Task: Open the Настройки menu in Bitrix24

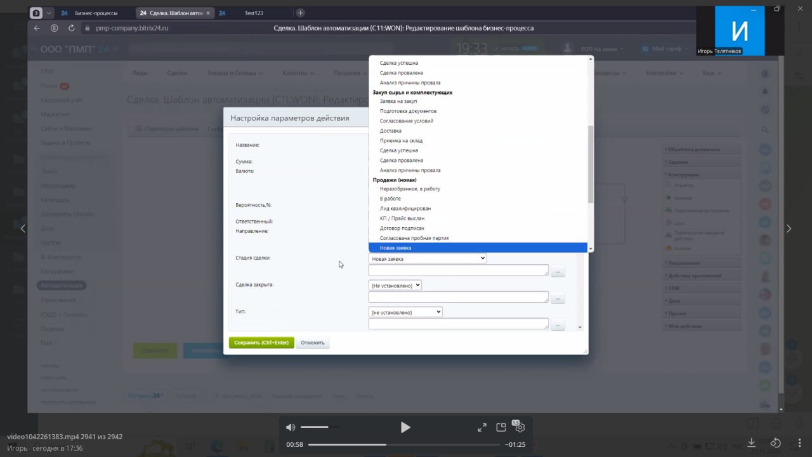Action: tap(664, 73)
